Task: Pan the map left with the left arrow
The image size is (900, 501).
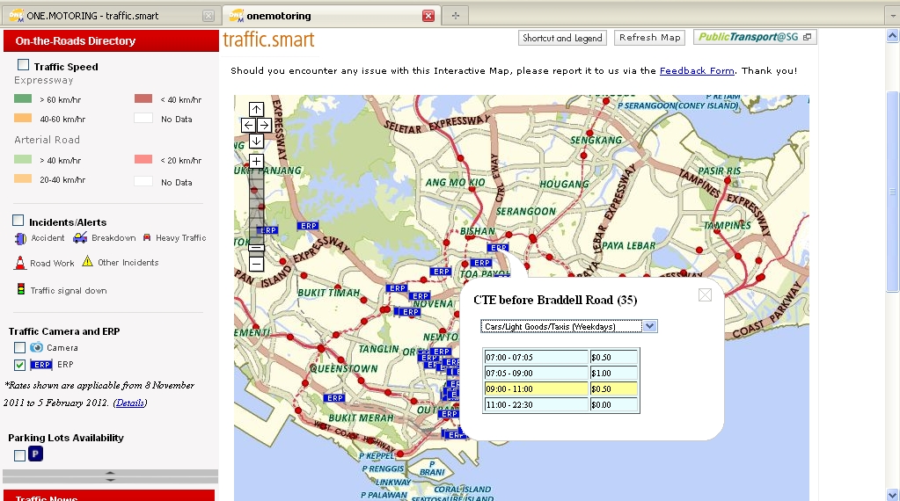Action: [x=248, y=125]
